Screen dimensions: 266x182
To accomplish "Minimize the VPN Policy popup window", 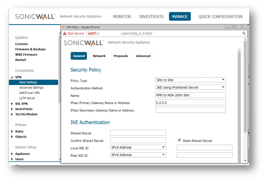I will tap(228, 27).
